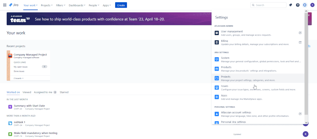Image resolution: width=317 pixels, height=139 pixels.
Task: Expand the Filters dropdown
Action: click(61, 5)
